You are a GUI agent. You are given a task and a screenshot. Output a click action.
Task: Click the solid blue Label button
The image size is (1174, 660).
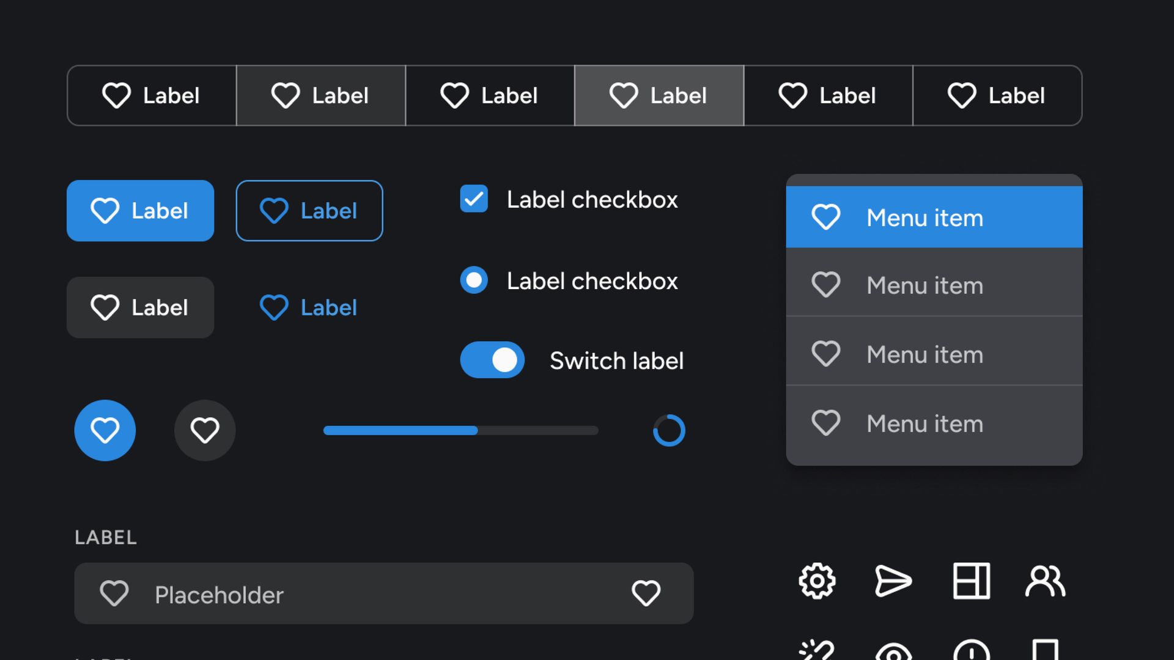(x=141, y=211)
